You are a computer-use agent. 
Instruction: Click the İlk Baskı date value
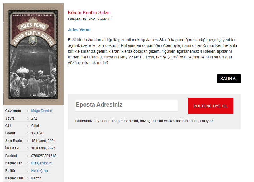click(x=43, y=148)
